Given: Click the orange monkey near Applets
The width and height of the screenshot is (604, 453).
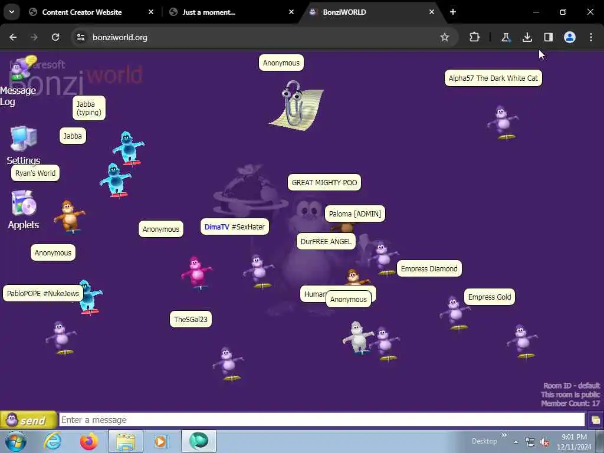Looking at the screenshot, I should click(70, 216).
